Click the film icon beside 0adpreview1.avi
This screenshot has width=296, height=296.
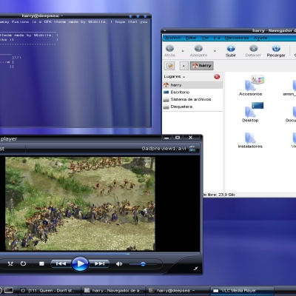click(x=192, y=149)
